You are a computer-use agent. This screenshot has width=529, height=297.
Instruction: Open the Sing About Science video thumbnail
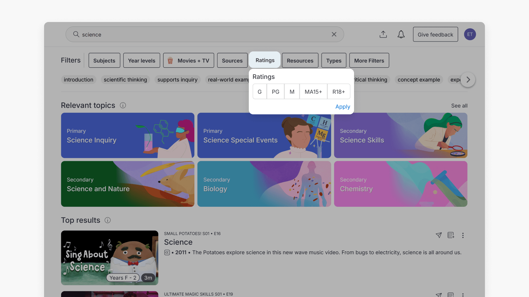pyautogui.click(x=110, y=258)
